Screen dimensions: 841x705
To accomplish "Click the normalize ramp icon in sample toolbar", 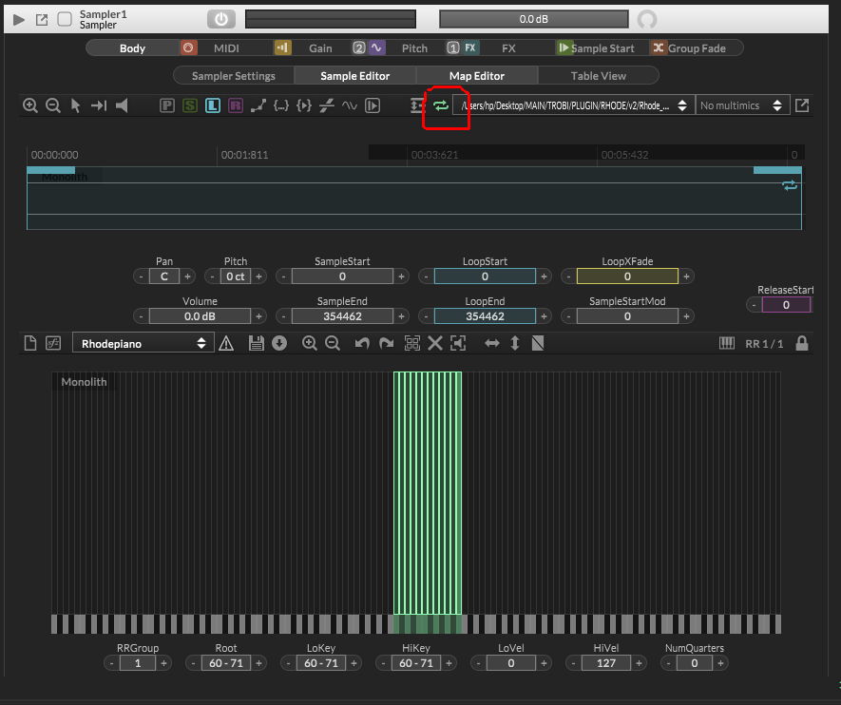I will [258, 105].
